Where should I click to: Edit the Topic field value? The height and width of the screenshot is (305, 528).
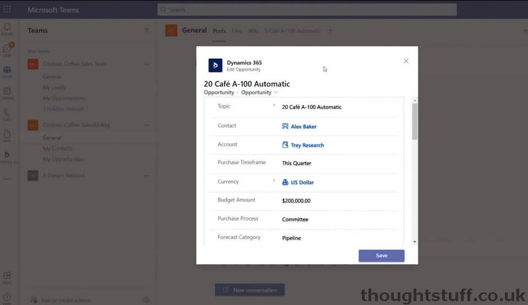pyautogui.click(x=312, y=107)
